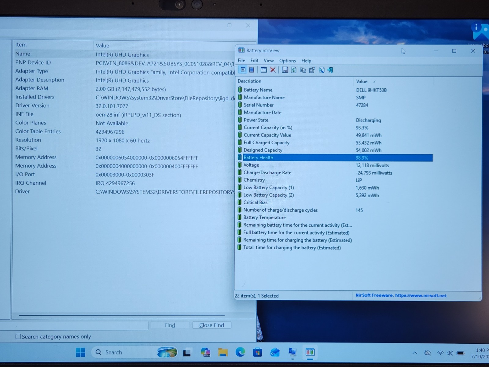
Task: Switch to System Information taskbar icon
Action: pos(292,352)
